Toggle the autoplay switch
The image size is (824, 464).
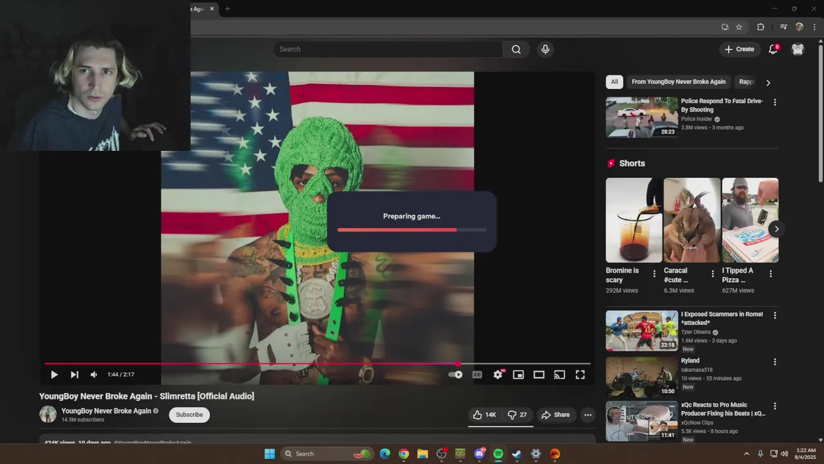456,374
